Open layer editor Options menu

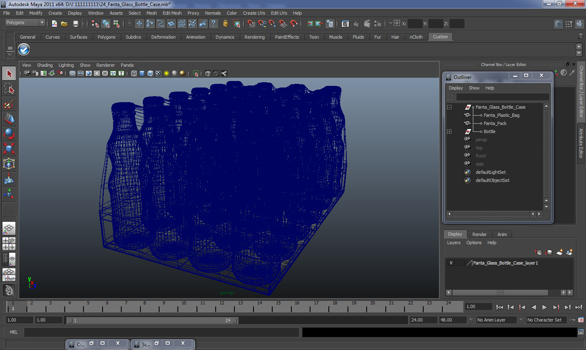474,243
